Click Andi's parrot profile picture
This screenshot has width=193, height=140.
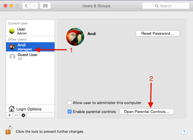pos(75,37)
